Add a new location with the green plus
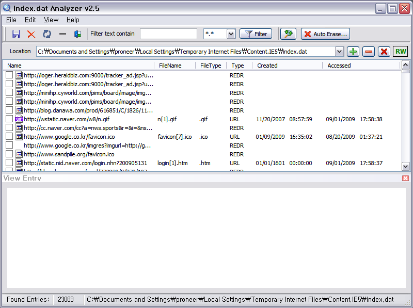This screenshot has height=308, width=413. (354, 52)
